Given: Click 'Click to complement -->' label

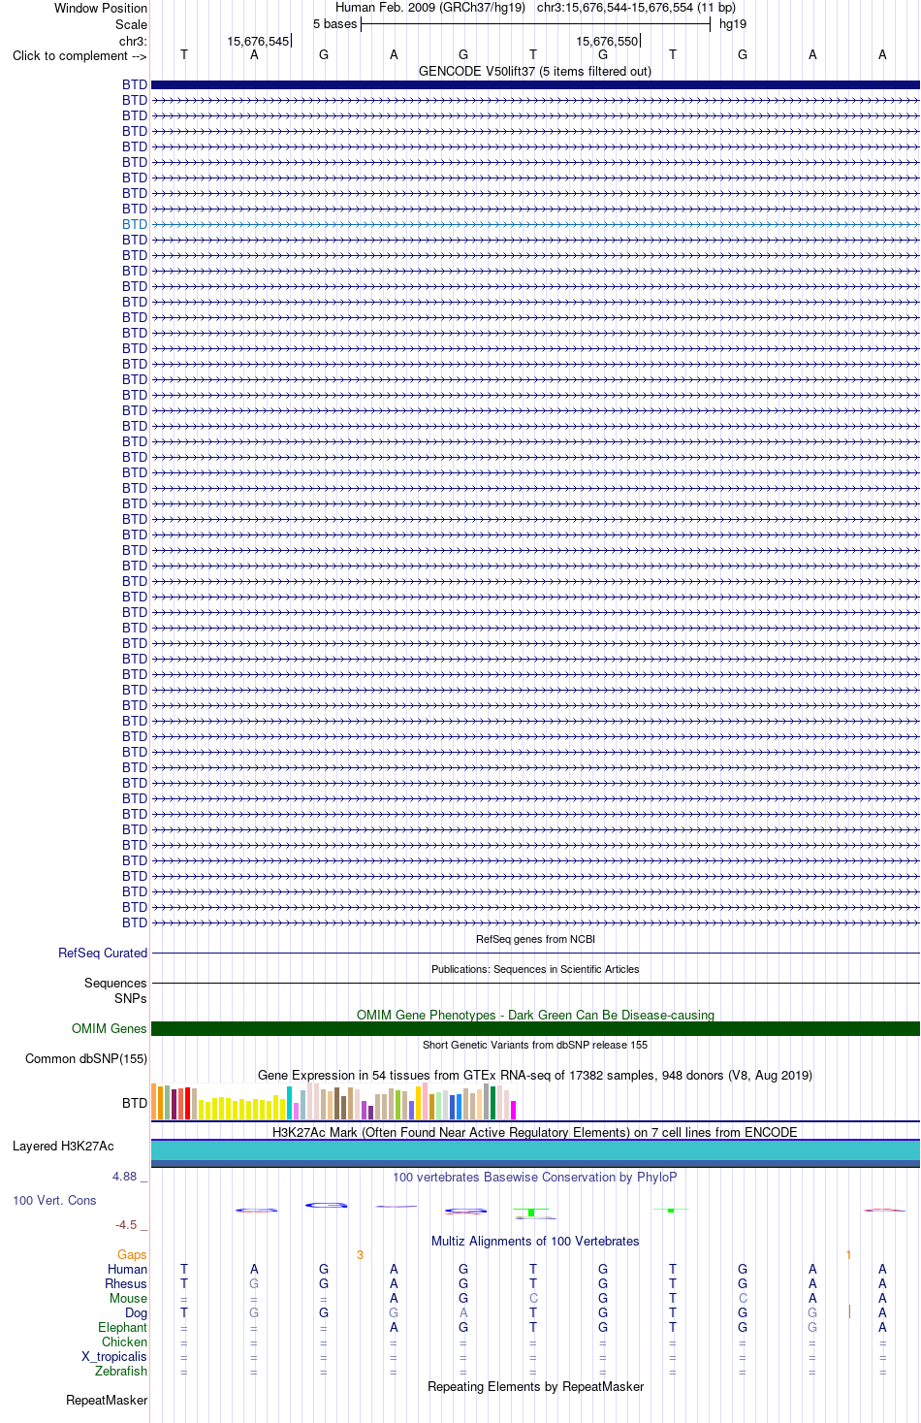Looking at the screenshot, I should click(79, 55).
